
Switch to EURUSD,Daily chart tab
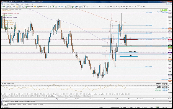point(6,96)
